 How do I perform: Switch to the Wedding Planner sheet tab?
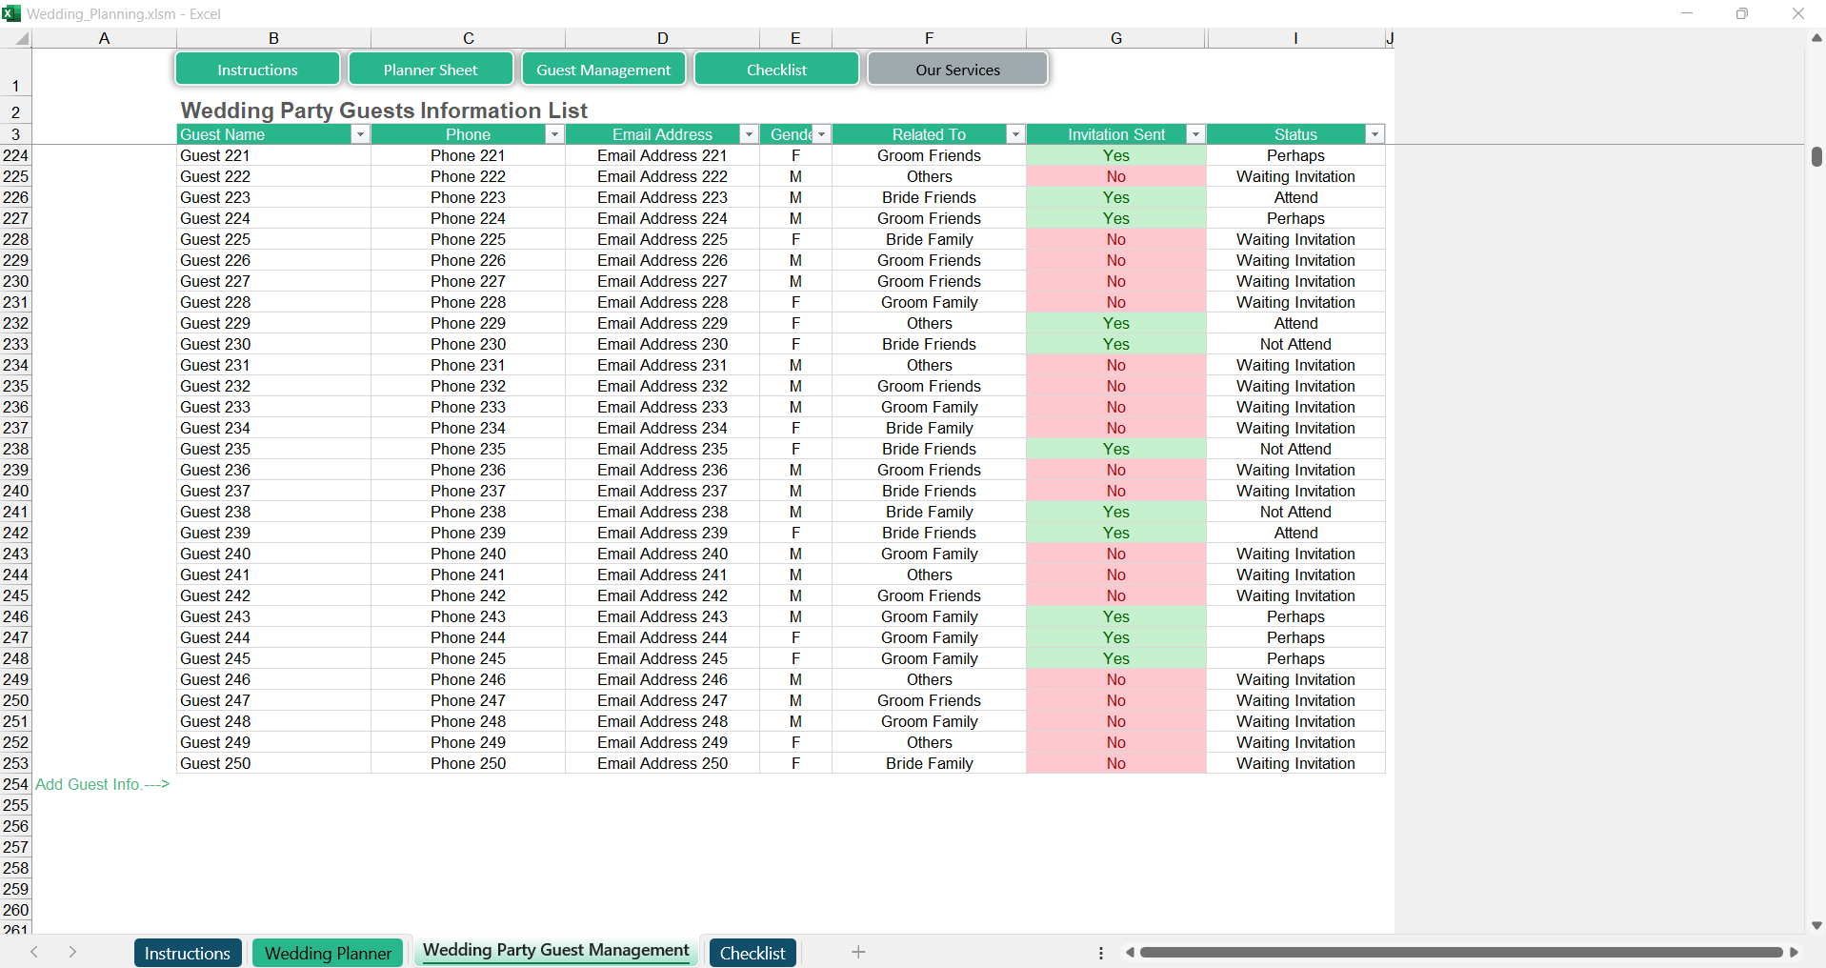pyautogui.click(x=328, y=953)
